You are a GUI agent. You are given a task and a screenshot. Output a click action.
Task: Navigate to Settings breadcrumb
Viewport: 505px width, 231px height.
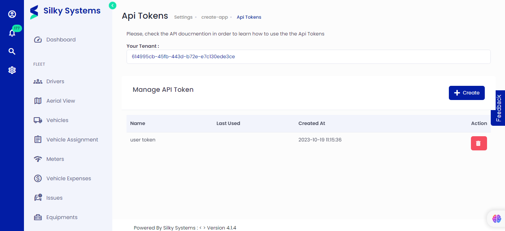click(183, 17)
